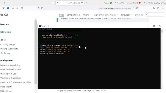Expand the Plugins dropdown

click(87, 15)
